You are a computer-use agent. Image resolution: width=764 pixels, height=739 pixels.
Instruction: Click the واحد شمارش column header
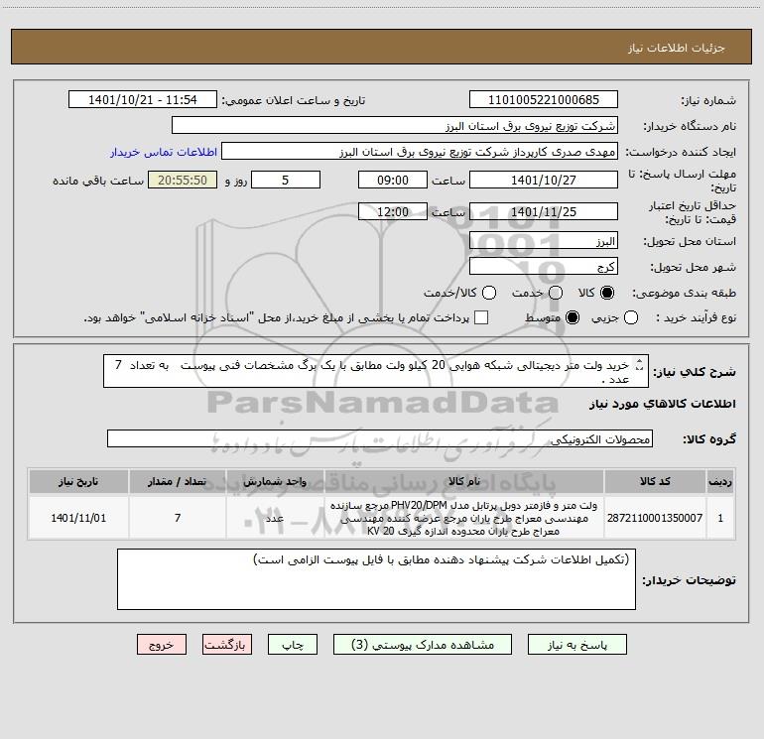275,481
